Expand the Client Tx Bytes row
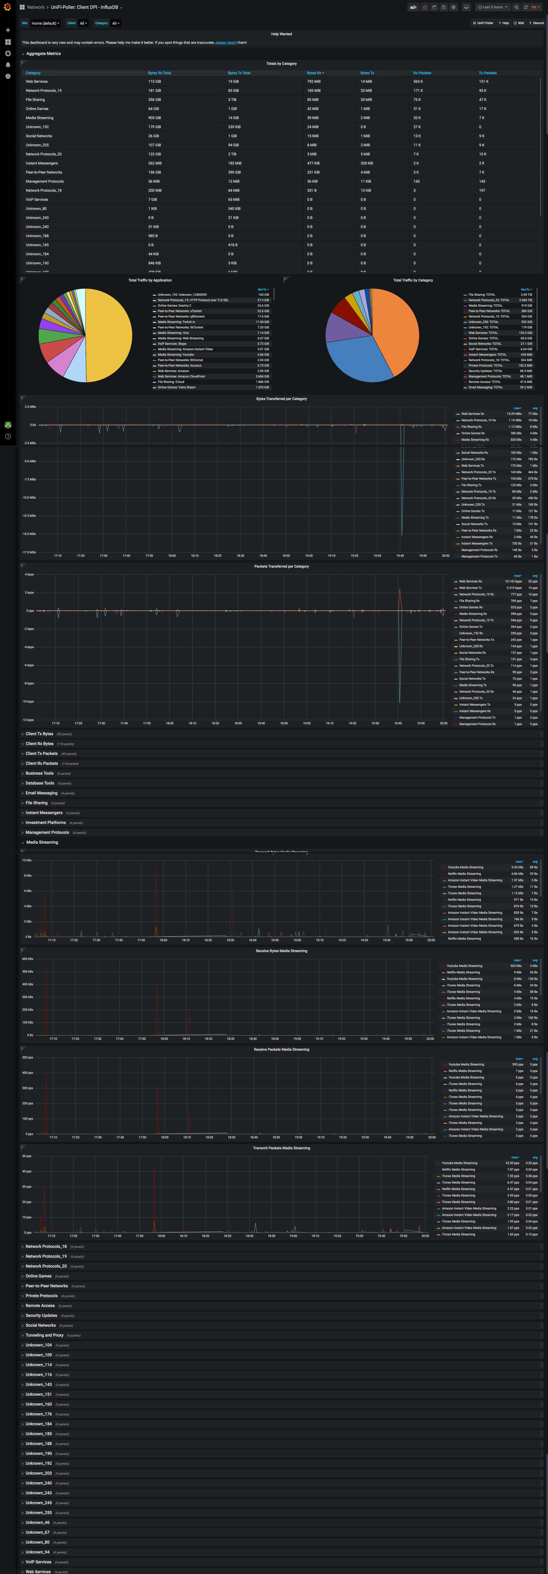Screen dimensions: 548x1574 pyautogui.click(x=39, y=734)
